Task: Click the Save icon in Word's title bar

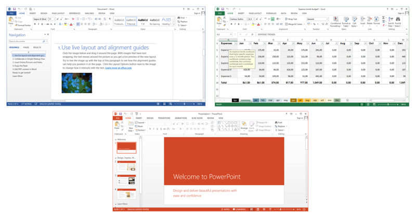Action: click(x=15, y=9)
